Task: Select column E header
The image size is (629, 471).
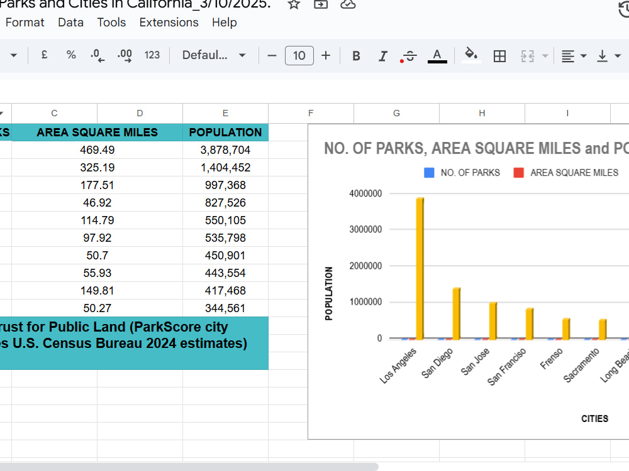Action: [x=225, y=113]
